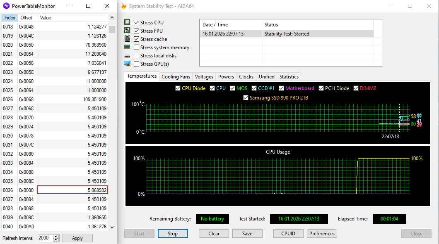The width and height of the screenshot is (439, 244).
Task: Switch to the Cooling Fans tab
Action: (176, 77)
